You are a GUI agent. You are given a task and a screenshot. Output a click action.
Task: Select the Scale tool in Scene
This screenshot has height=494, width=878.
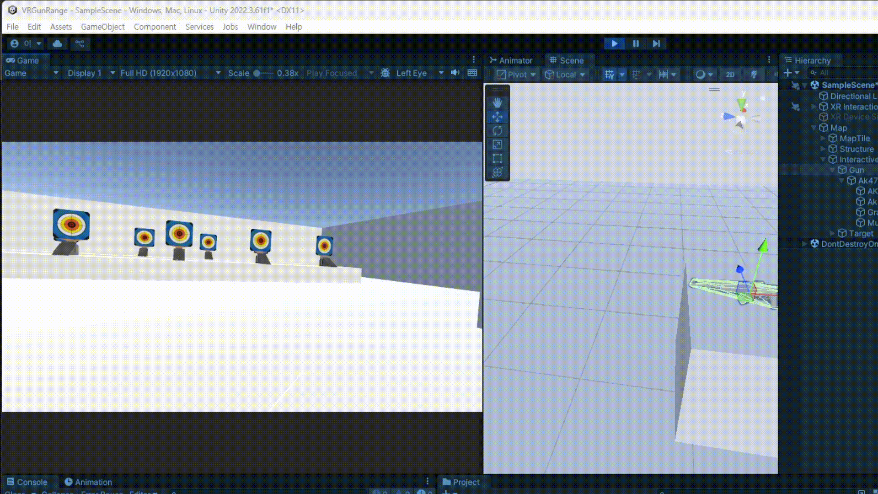pyautogui.click(x=497, y=145)
